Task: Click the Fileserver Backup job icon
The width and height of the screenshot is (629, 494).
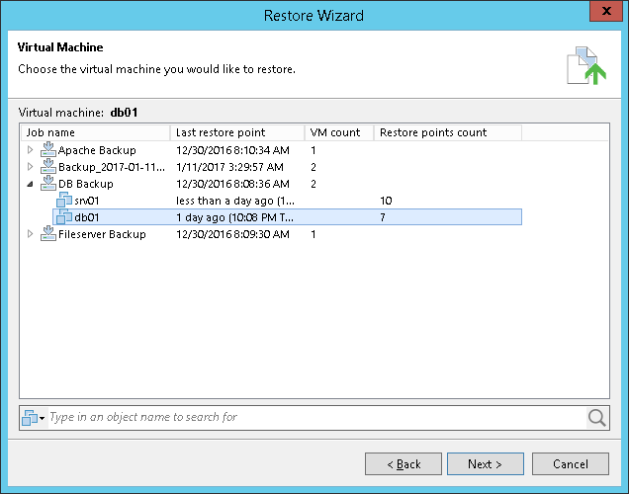Action: pos(48,234)
